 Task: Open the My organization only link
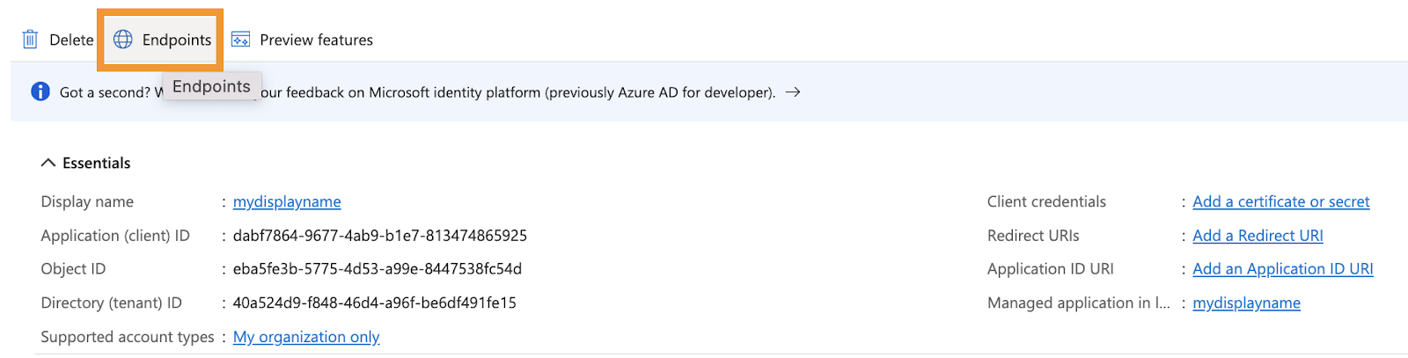(306, 337)
